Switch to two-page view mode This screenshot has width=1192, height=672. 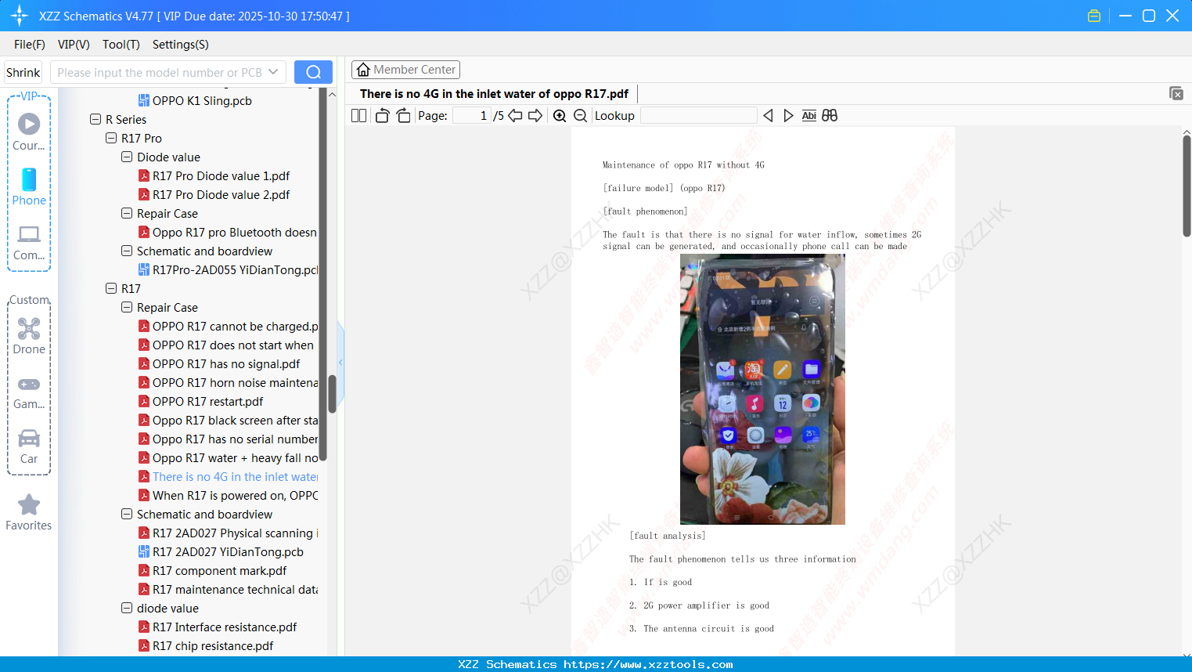point(358,114)
